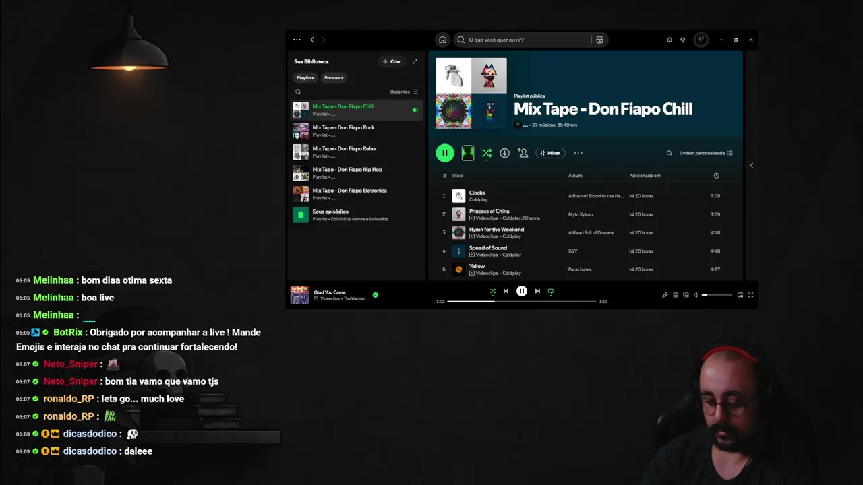This screenshot has height=485, width=863.
Task: Sort by duration clock column icon
Action: point(716,176)
